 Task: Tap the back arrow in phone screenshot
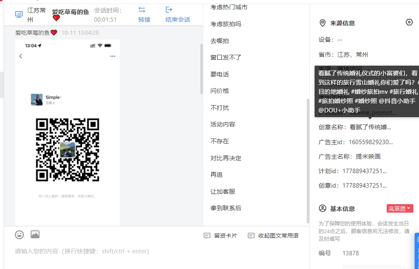pos(21,56)
